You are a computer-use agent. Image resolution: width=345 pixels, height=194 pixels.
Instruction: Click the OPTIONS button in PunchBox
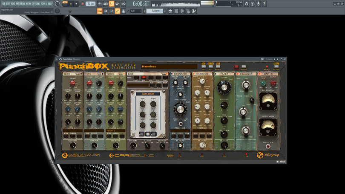[276, 67]
